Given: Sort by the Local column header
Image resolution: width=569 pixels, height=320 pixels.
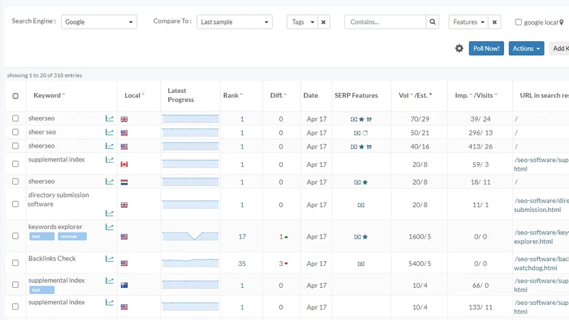Looking at the screenshot, I should click(x=134, y=96).
